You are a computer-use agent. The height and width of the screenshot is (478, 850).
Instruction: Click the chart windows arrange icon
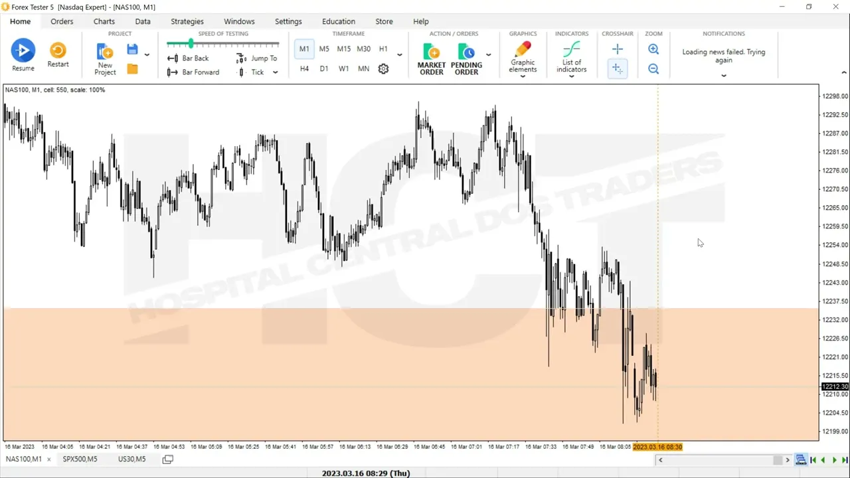(x=167, y=459)
